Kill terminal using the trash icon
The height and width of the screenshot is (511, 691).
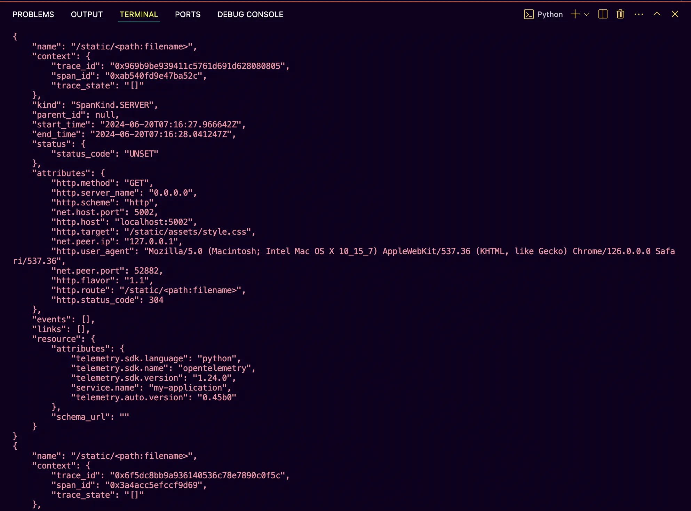(x=620, y=14)
